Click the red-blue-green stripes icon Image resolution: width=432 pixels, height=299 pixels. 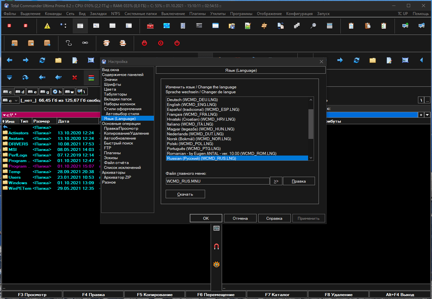tap(91, 78)
